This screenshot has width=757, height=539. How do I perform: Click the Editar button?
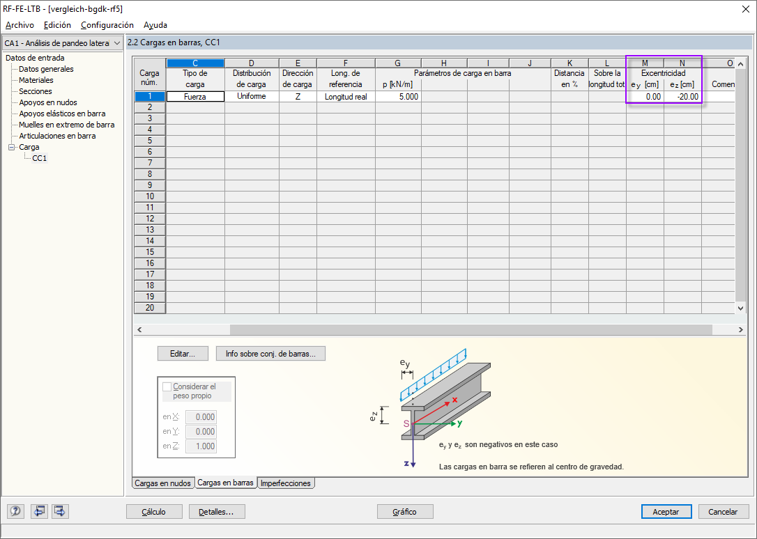pyautogui.click(x=183, y=353)
